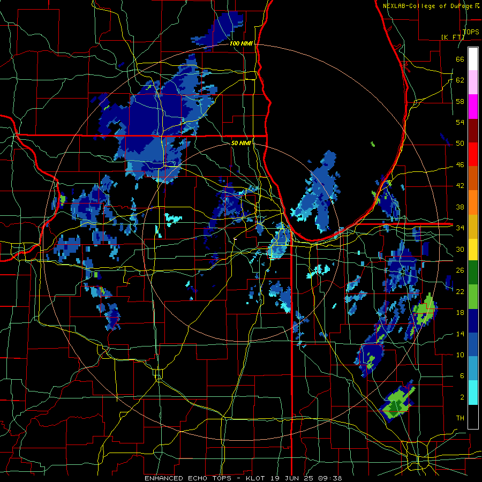This screenshot has width=482, height=482.
Task: Click the light pink legend color band
Action: 473,82
